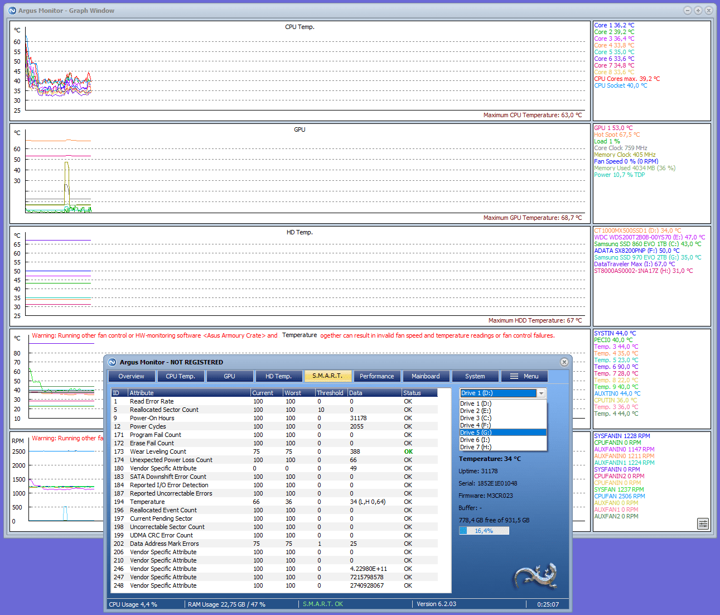
Task: Click the Serial: 1852E1E01048 text
Action: (x=488, y=483)
